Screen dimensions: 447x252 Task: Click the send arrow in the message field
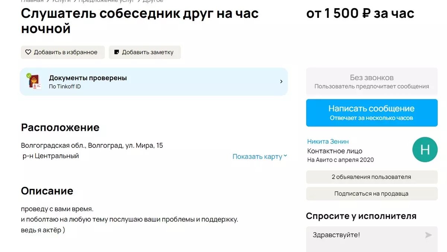428,235
